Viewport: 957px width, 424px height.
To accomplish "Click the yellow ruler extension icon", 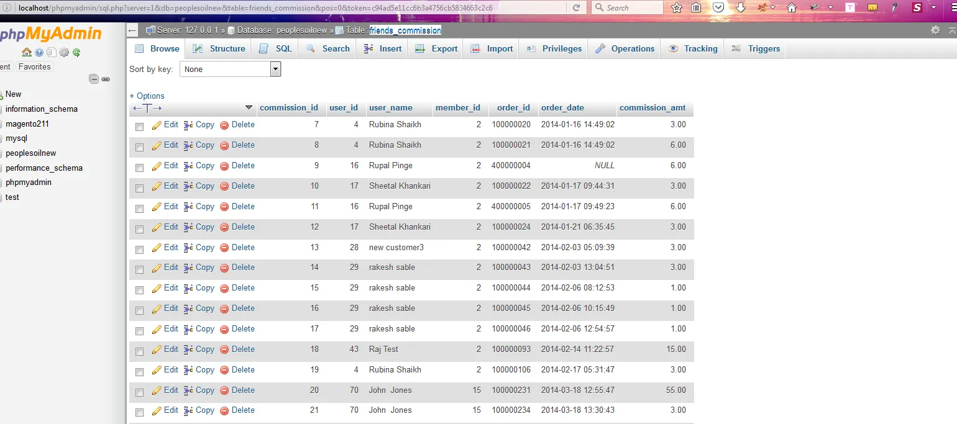I will click(x=873, y=7).
